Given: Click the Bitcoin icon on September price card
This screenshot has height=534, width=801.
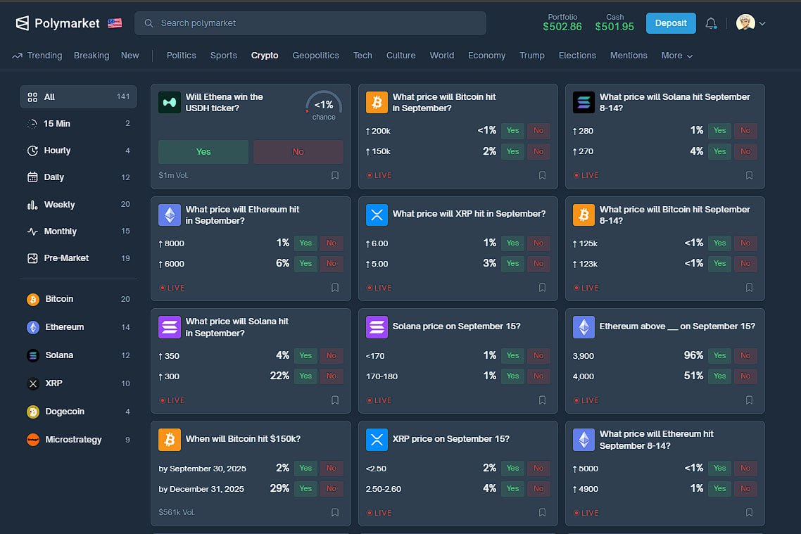Looking at the screenshot, I should 377,103.
